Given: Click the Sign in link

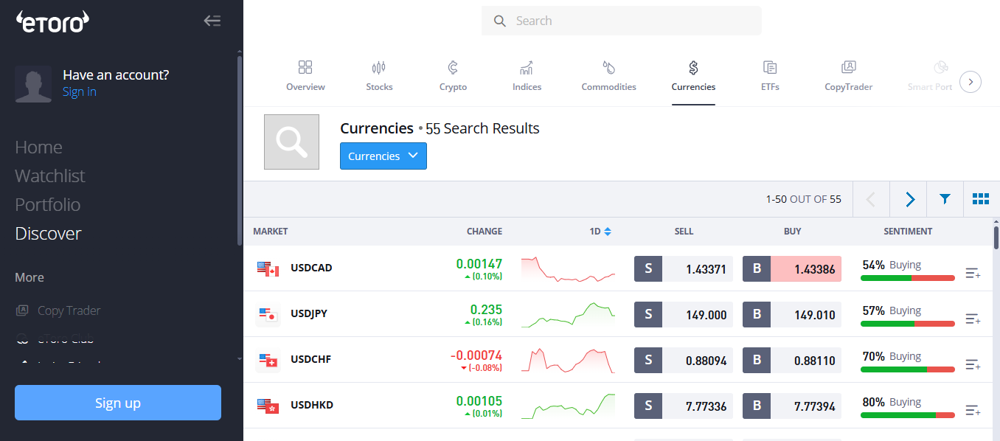Looking at the screenshot, I should [x=80, y=92].
